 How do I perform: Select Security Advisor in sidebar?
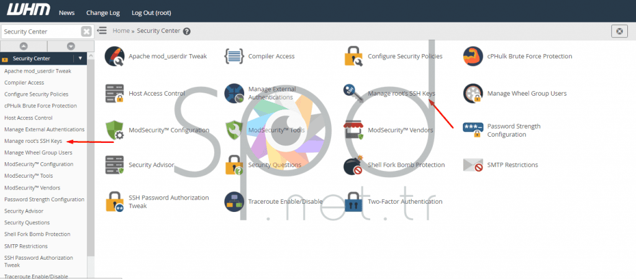(24, 211)
